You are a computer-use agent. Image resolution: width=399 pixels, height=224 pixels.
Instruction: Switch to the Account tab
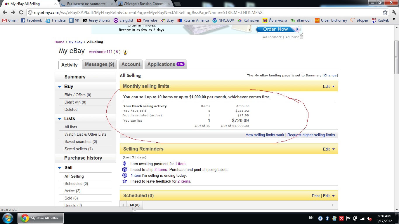(x=131, y=64)
